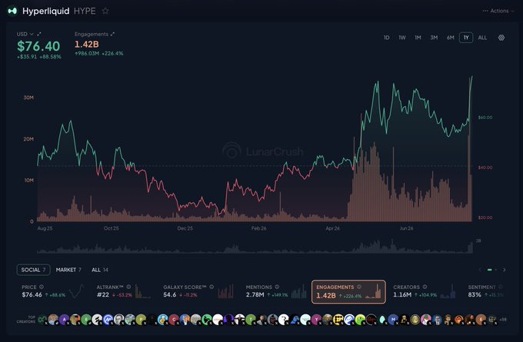Show ALL time chart range

click(482, 38)
